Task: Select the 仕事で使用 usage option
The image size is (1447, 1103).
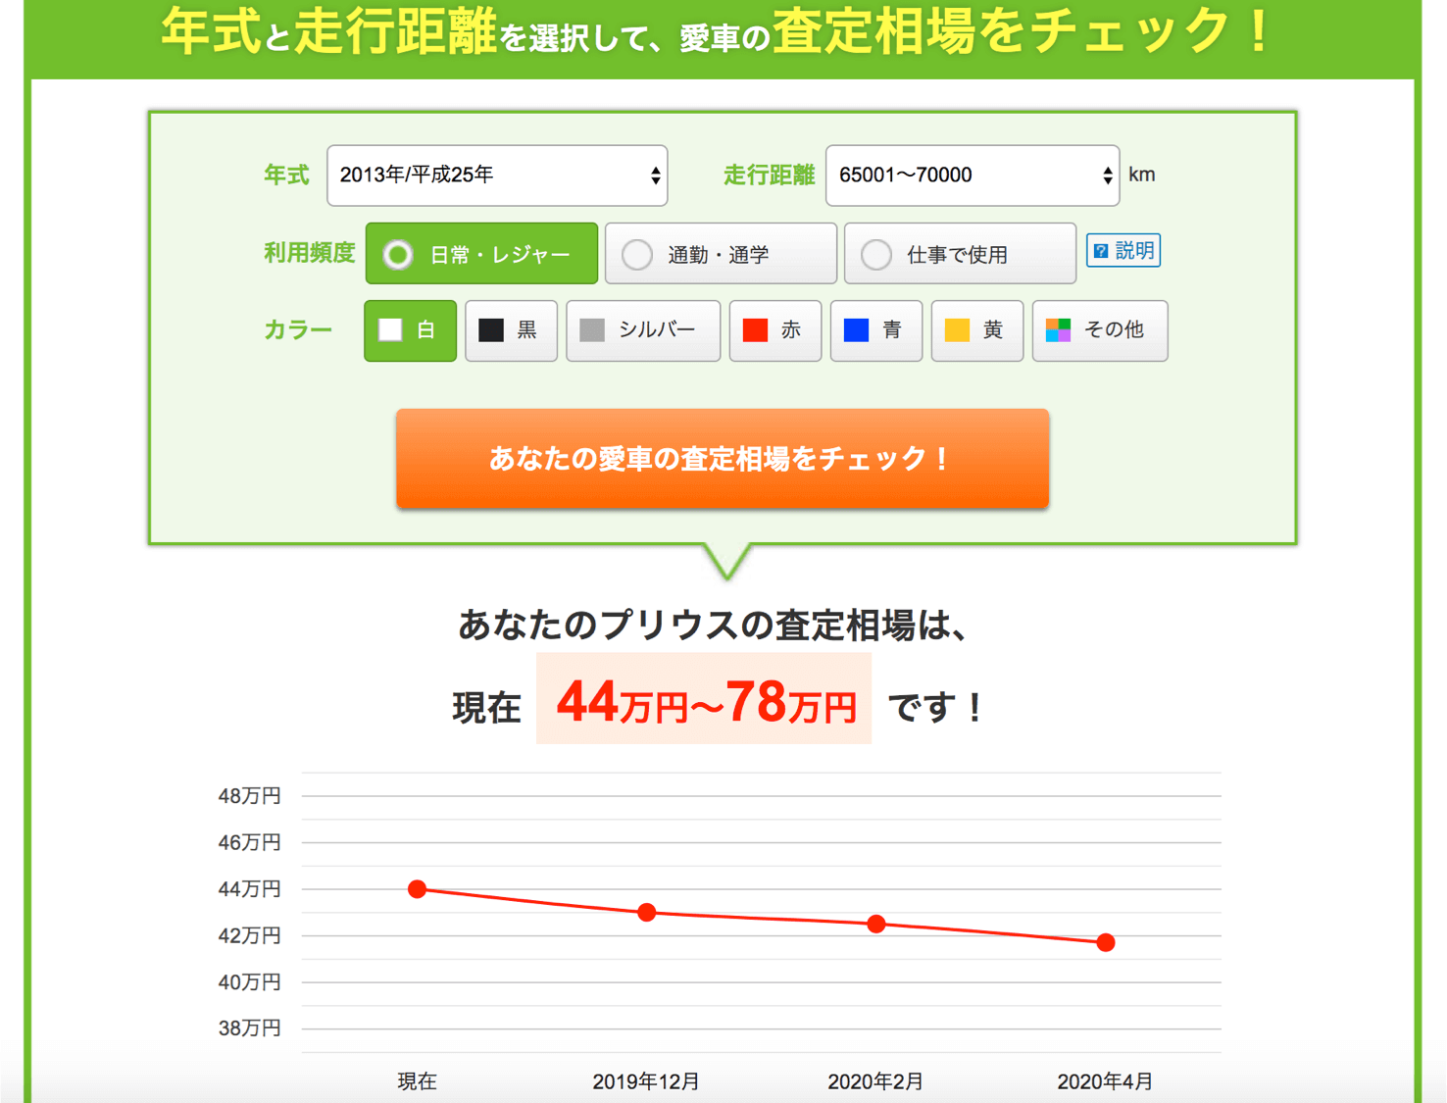Action: coord(959,253)
